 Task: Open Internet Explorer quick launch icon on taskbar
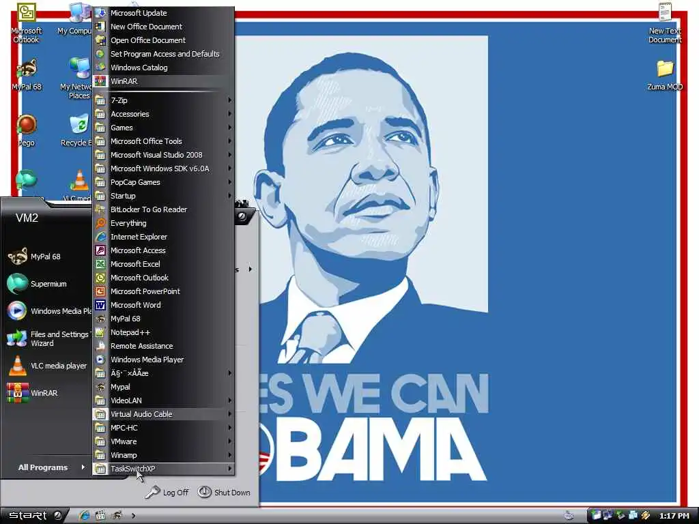(x=84, y=516)
